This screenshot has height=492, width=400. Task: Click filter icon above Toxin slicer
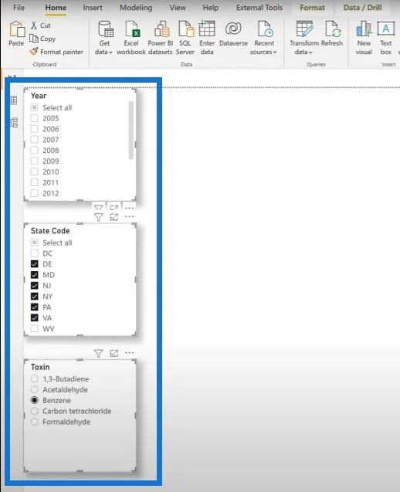(x=99, y=353)
